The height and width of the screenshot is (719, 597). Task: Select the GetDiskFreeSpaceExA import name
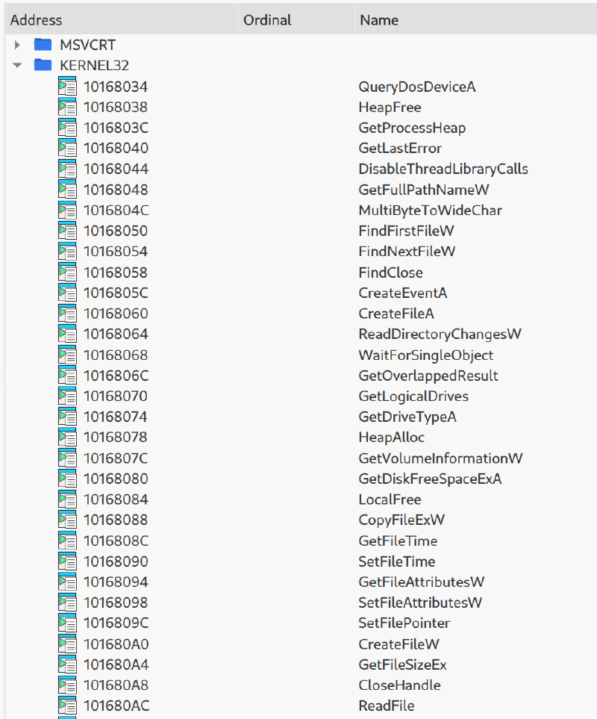click(430, 479)
